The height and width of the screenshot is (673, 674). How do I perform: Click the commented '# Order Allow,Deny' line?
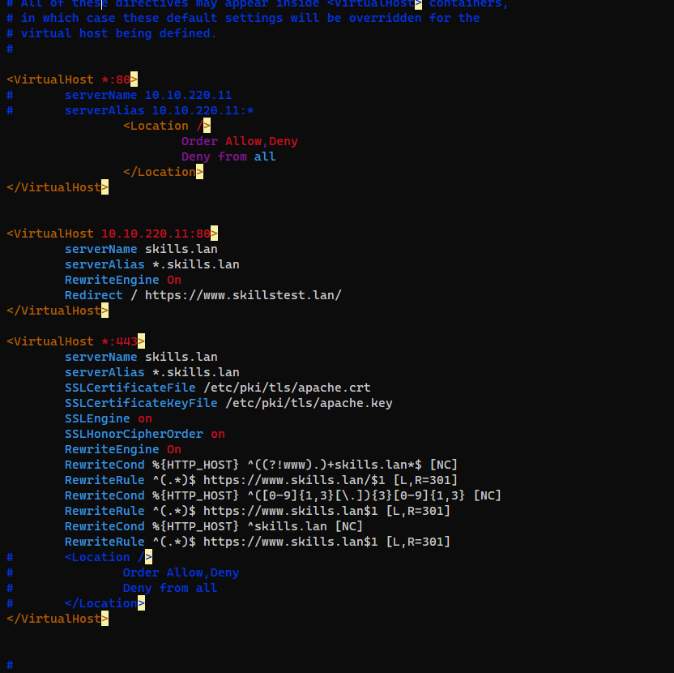click(x=123, y=572)
